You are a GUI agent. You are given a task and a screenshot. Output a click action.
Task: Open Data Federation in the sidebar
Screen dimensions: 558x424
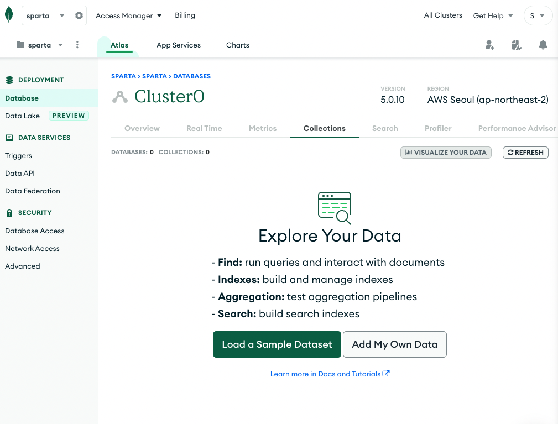[33, 191]
